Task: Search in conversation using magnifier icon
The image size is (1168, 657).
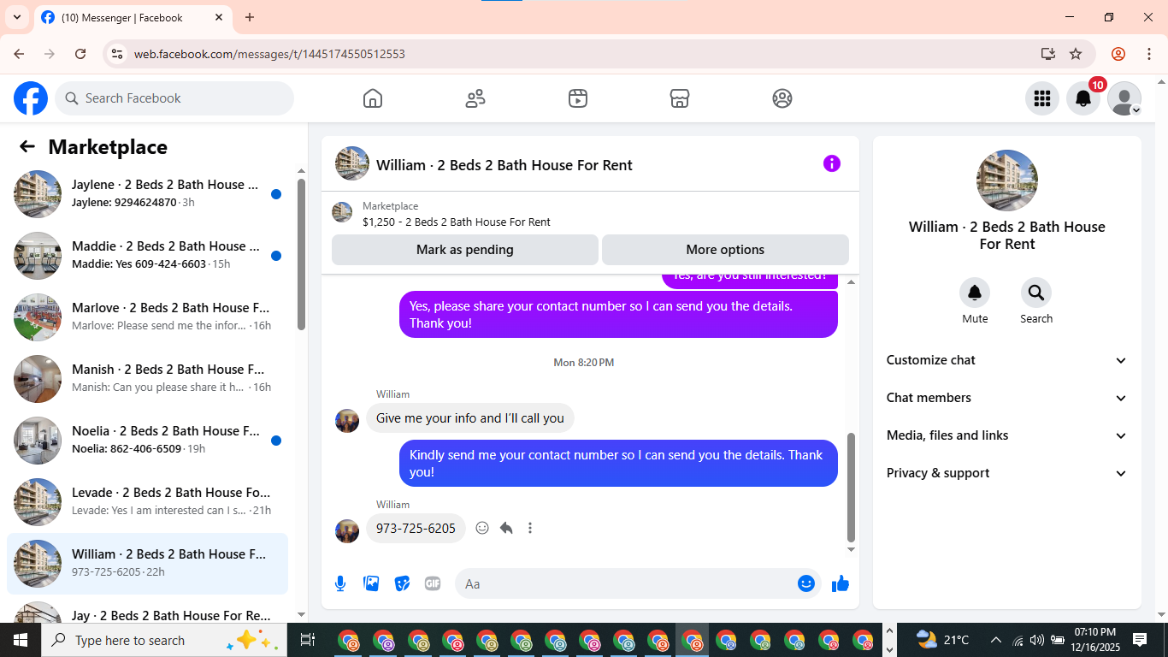Action: coord(1036,293)
